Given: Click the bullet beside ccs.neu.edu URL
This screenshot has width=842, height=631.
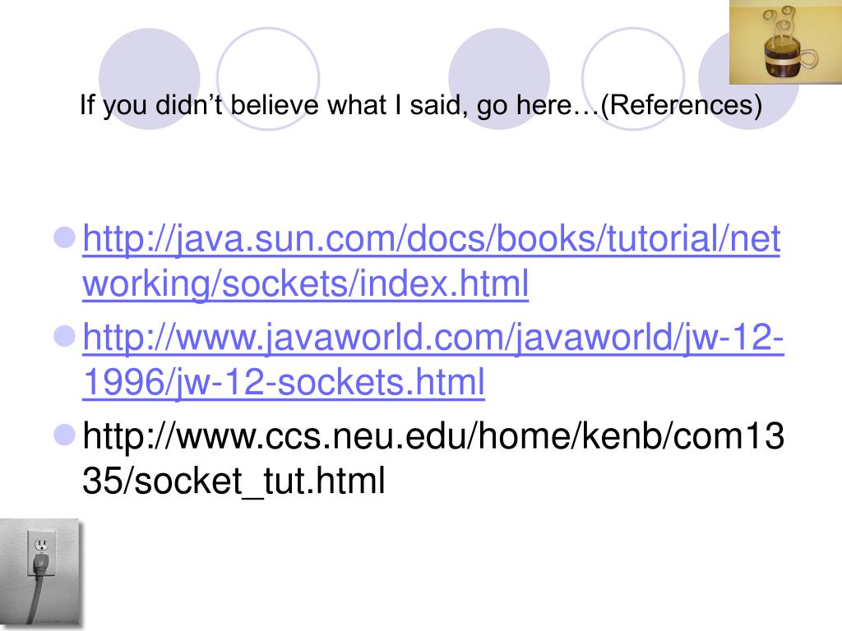Looking at the screenshot, I should [x=65, y=435].
